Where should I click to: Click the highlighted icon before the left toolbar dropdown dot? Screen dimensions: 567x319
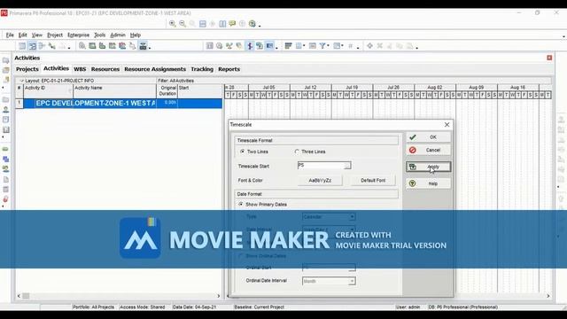pyautogui.click(x=144, y=46)
